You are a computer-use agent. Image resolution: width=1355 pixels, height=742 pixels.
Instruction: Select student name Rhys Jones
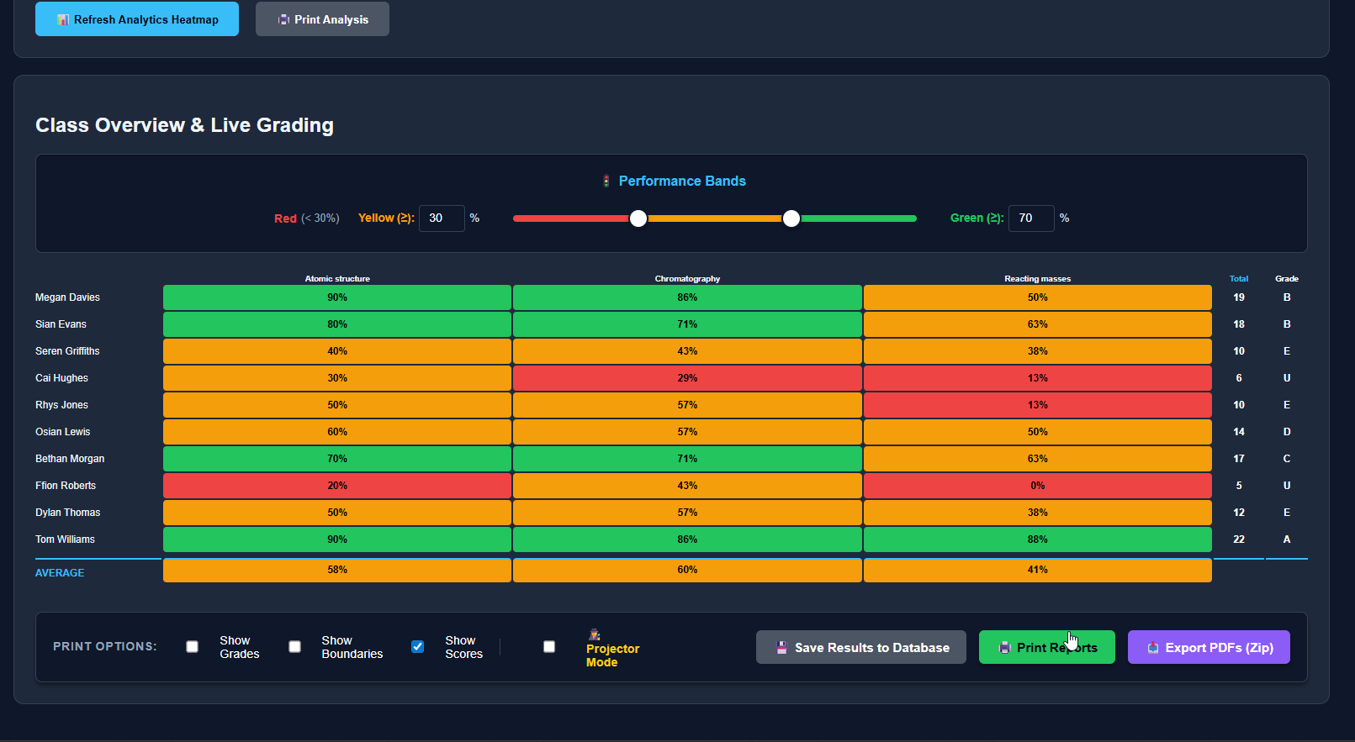[x=61, y=405]
